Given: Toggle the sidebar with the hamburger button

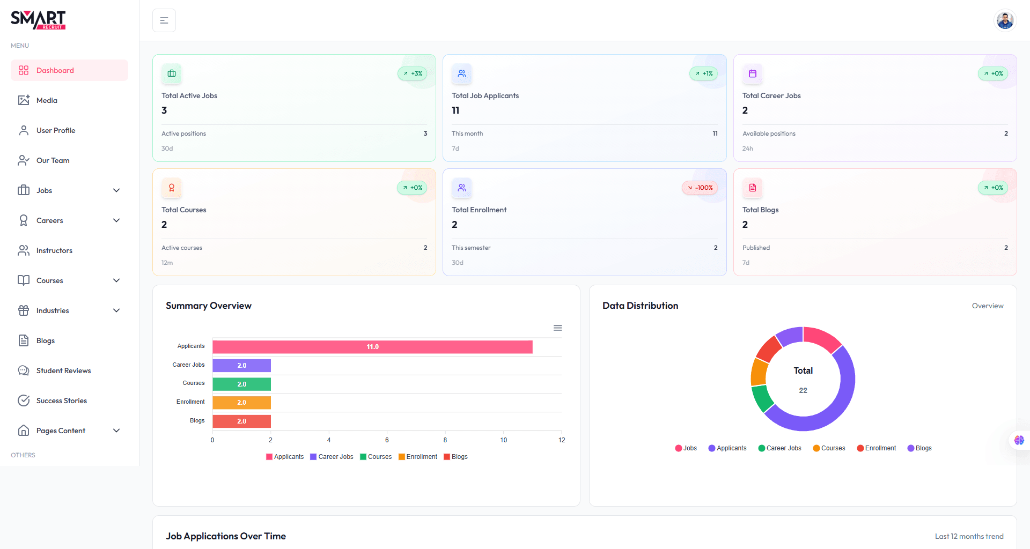Looking at the screenshot, I should (x=164, y=20).
